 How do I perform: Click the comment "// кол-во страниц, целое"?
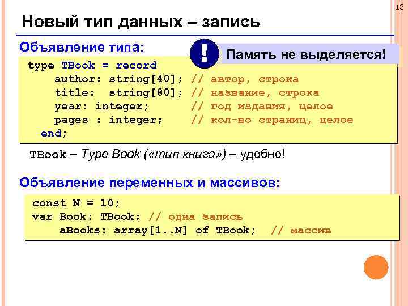tap(272, 120)
